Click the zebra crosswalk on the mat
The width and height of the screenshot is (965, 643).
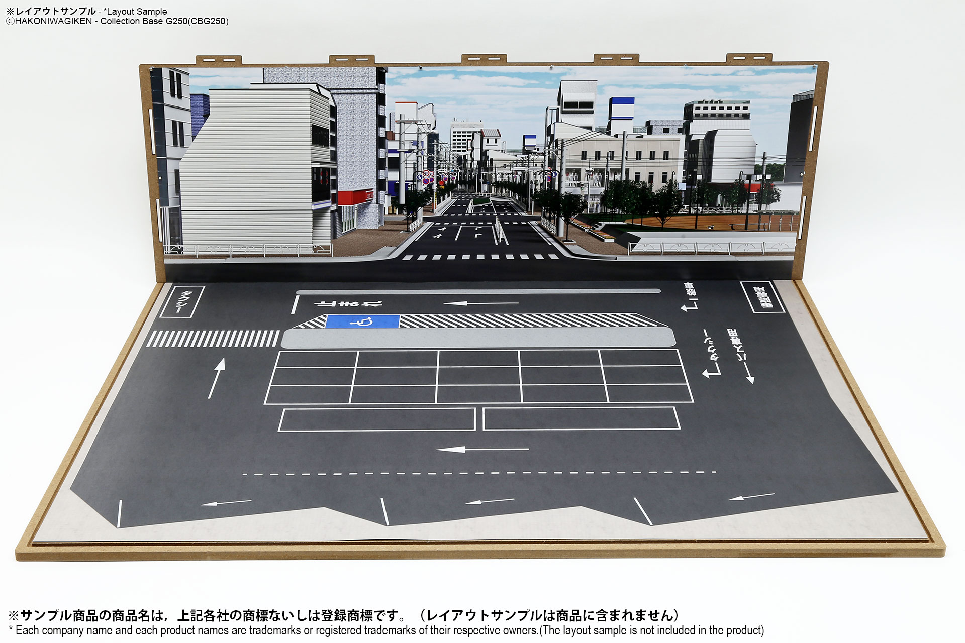[x=213, y=339]
